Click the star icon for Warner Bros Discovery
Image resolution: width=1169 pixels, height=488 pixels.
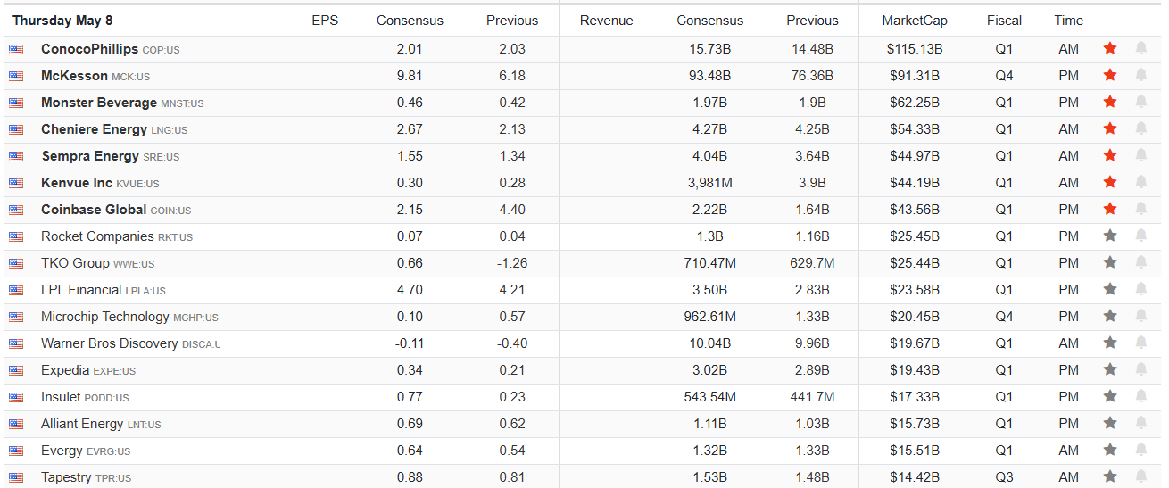[x=1110, y=343]
